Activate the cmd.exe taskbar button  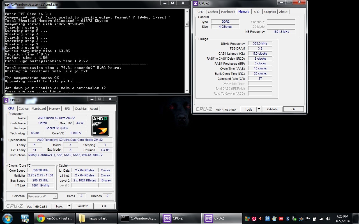pyautogui.click(x=138, y=218)
